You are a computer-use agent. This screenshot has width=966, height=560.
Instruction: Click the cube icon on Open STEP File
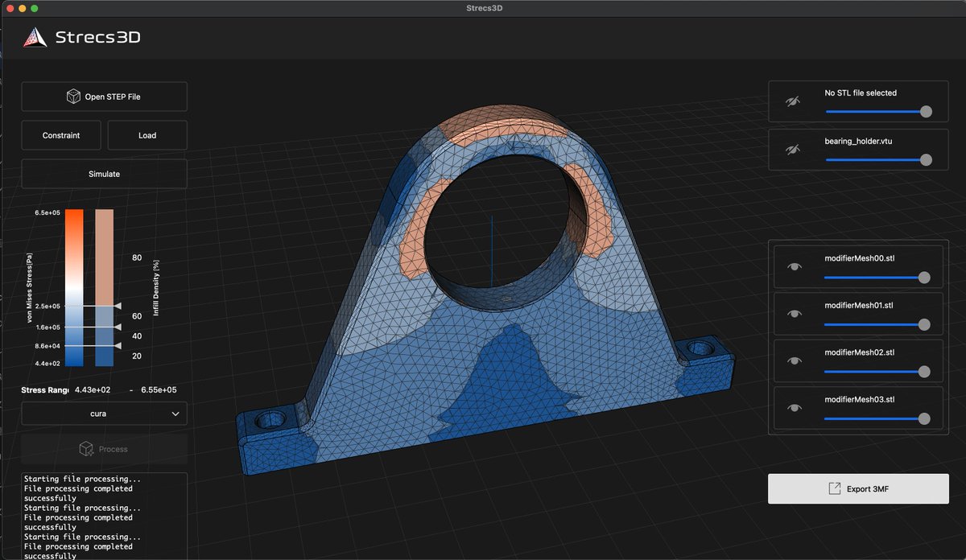pyautogui.click(x=73, y=97)
